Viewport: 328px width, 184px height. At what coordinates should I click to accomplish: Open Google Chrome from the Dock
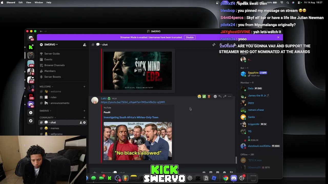225,178
